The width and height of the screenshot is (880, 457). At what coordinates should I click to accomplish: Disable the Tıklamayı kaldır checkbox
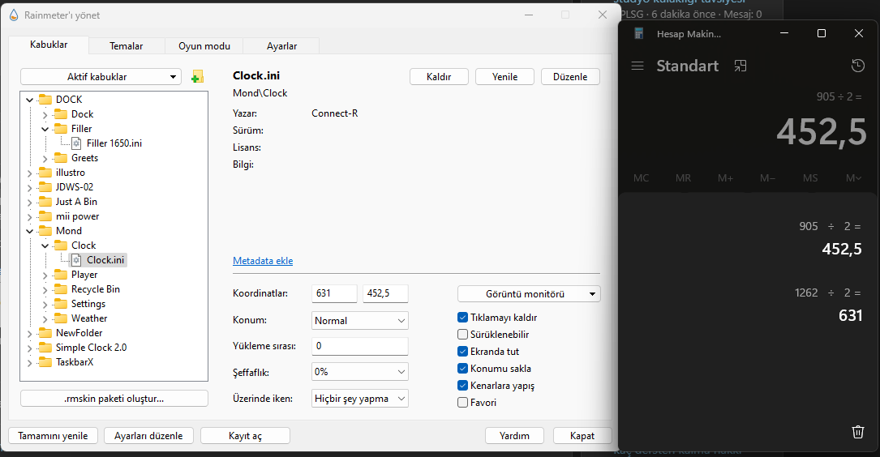[x=463, y=318]
